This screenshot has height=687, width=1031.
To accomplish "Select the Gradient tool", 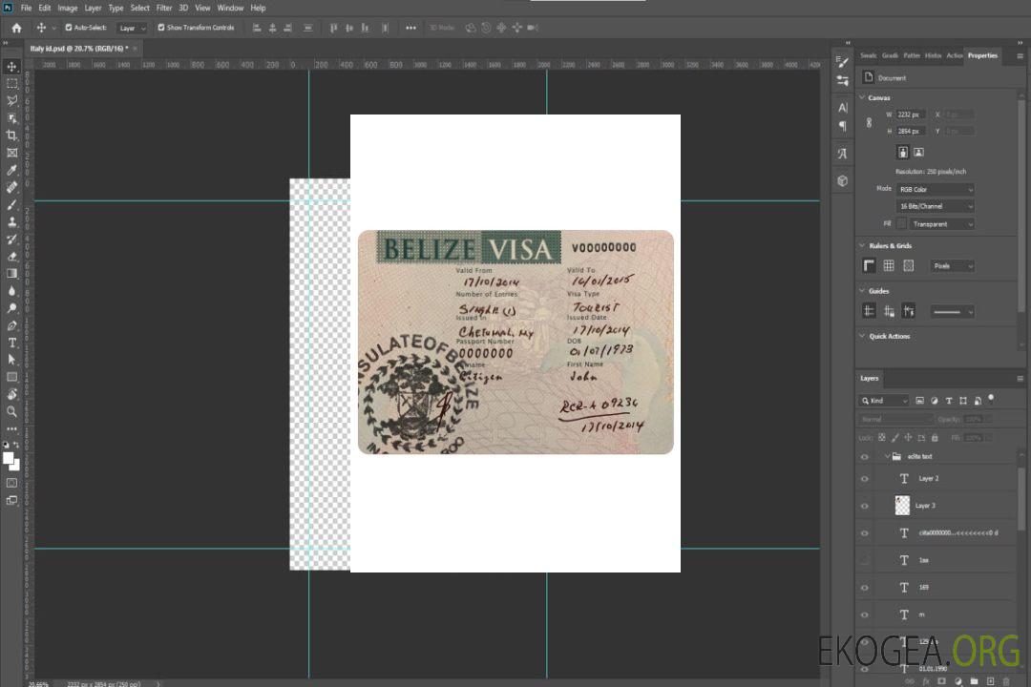I will tap(11, 274).
